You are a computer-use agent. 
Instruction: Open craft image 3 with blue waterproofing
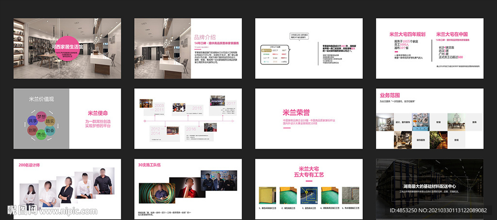tap(309, 195)
